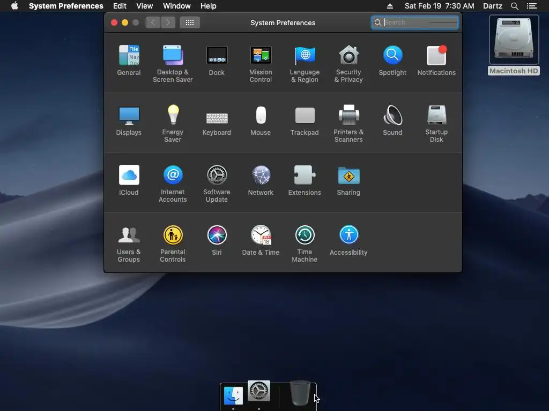Select the Macintosh HD desktop drive
Image resolution: width=549 pixels, height=411 pixels.
514,45
